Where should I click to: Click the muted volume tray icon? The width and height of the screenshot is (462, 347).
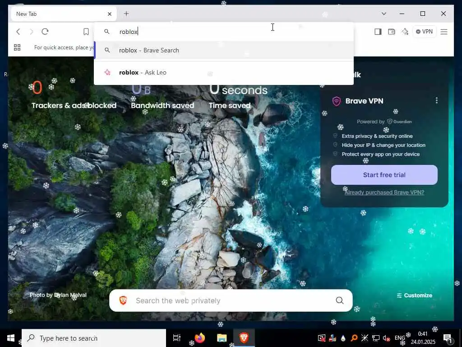387,338
